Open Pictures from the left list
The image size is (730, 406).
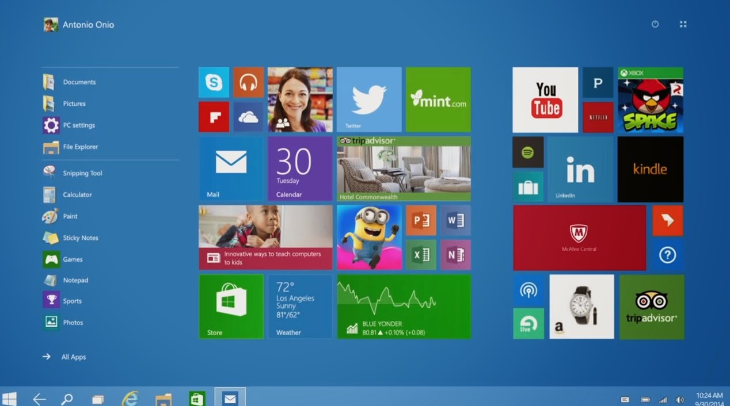65,104
